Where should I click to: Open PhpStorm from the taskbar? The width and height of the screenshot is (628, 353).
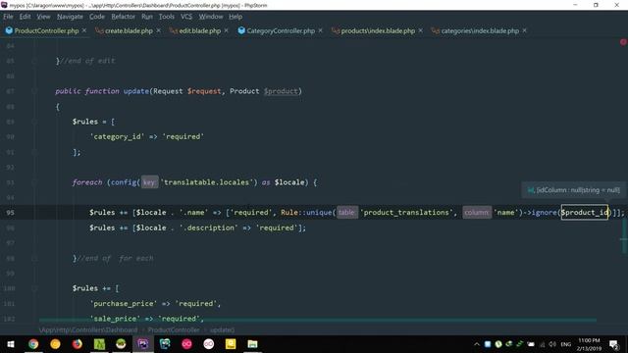point(142,344)
